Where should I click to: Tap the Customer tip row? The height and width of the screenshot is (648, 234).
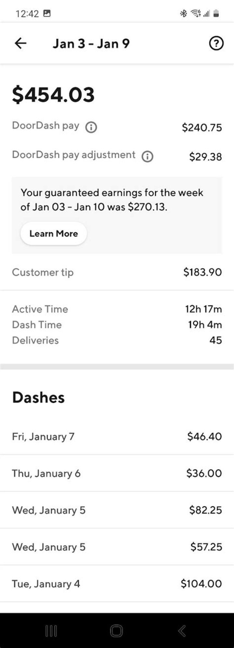[x=117, y=272]
